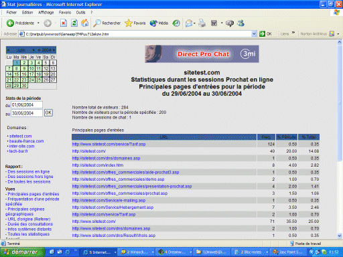Click the page icon in the address bar
Image resolution: width=343 pixels, height=257 pixels.
pos(21,34)
